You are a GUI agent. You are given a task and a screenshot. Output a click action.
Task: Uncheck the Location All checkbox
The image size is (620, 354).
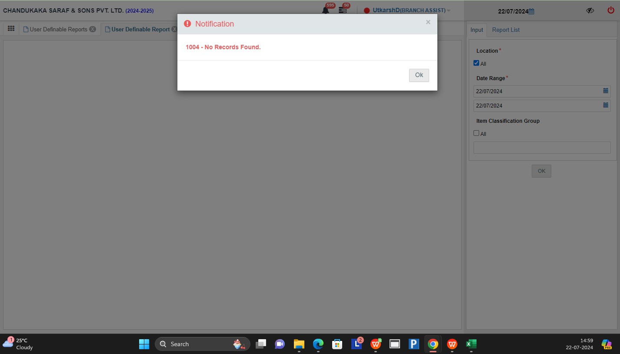(476, 63)
